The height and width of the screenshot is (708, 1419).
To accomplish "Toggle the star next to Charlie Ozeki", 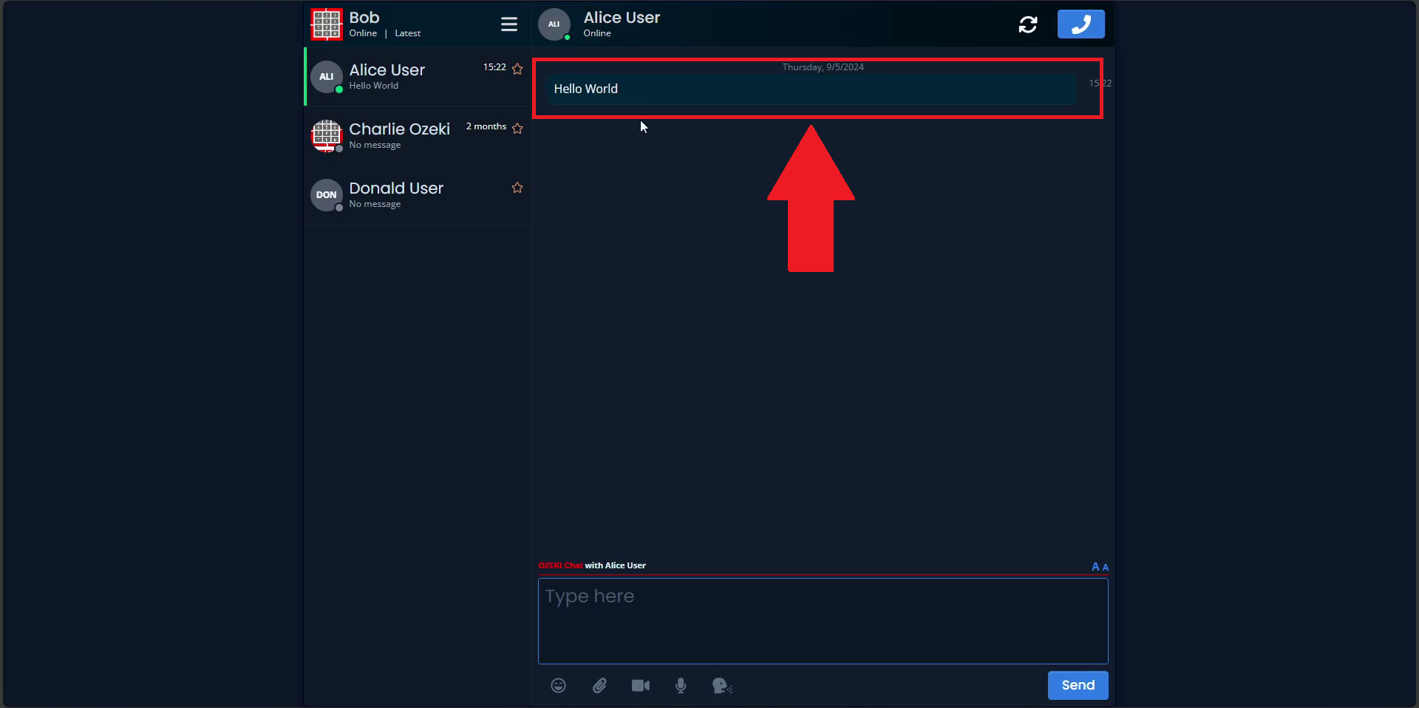I will [x=517, y=129].
